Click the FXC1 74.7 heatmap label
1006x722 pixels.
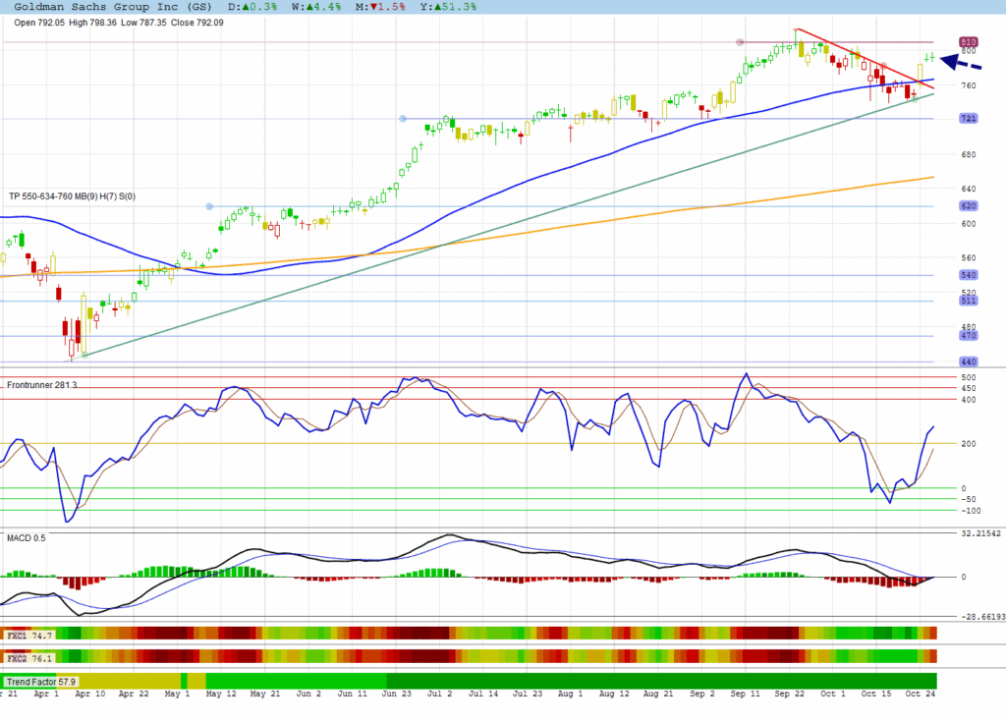coord(28,636)
